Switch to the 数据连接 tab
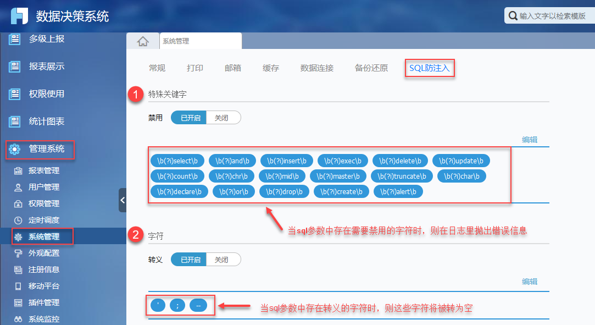 [x=317, y=68]
